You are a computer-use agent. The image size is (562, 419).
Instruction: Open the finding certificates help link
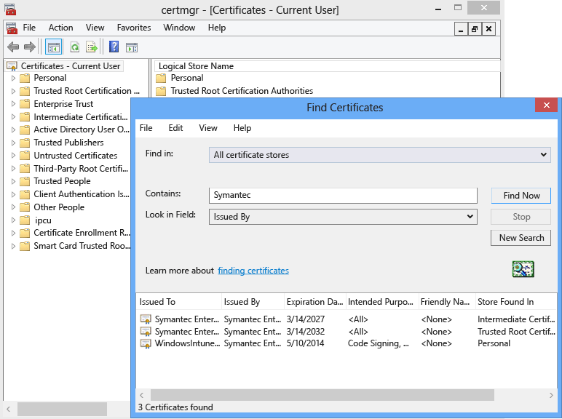(x=253, y=271)
